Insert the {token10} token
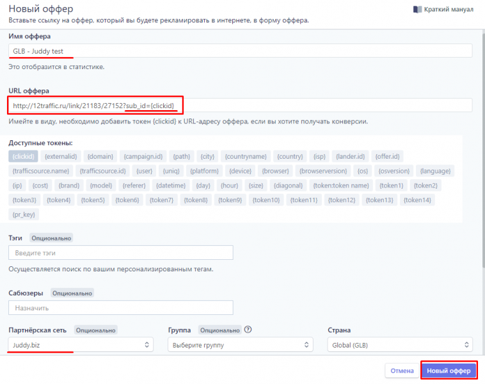The width and height of the screenshot is (485, 384). point(266,200)
